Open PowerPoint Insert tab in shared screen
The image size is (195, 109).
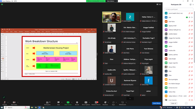(11, 31)
